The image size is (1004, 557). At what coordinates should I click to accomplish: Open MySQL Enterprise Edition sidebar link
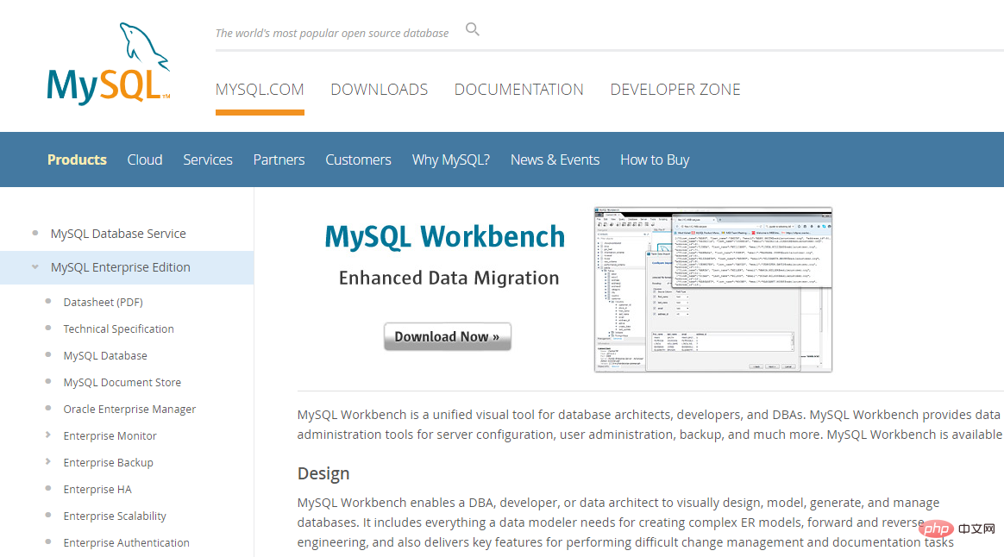(121, 267)
